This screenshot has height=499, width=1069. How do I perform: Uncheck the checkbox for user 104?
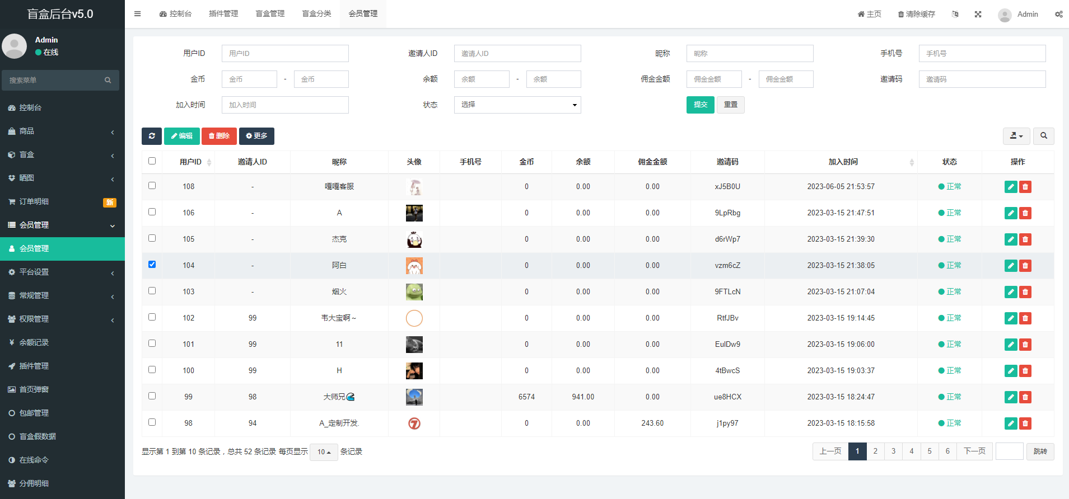[x=152, y=265]
